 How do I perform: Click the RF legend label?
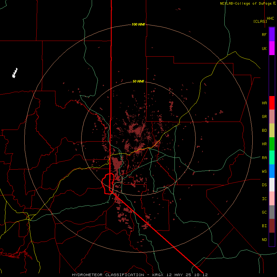pyautogui.click(x=264, y=34)
